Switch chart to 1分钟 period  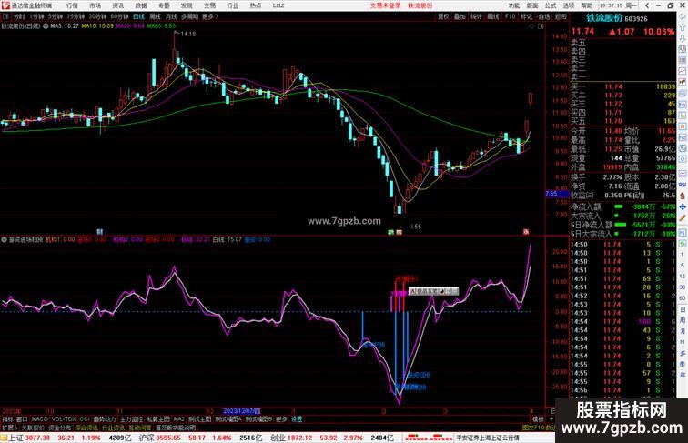36,16
